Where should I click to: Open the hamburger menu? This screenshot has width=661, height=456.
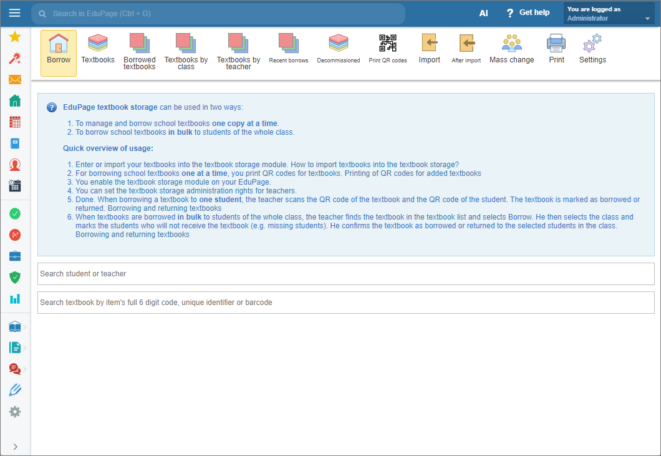[x=15, y=13]
